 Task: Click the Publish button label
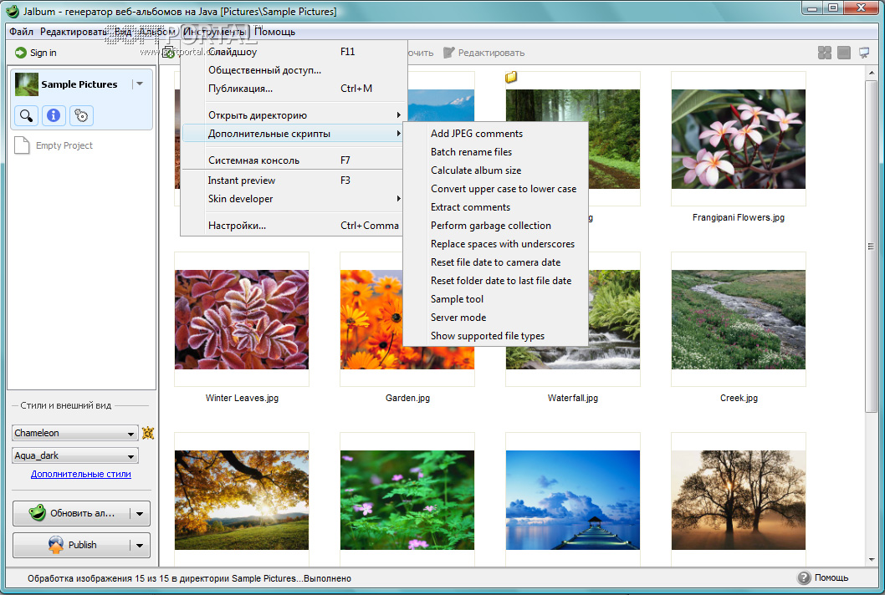click(83, 545)
